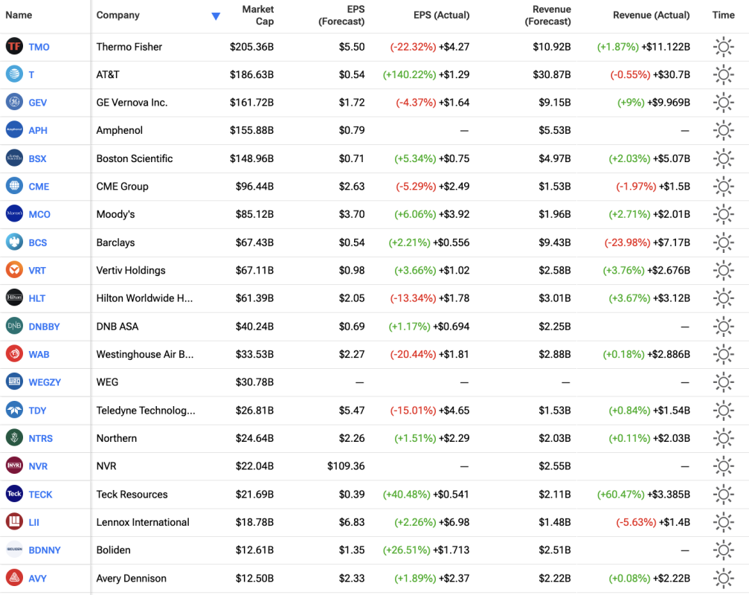Open the NTRS ticker link

tap(41, 438)
